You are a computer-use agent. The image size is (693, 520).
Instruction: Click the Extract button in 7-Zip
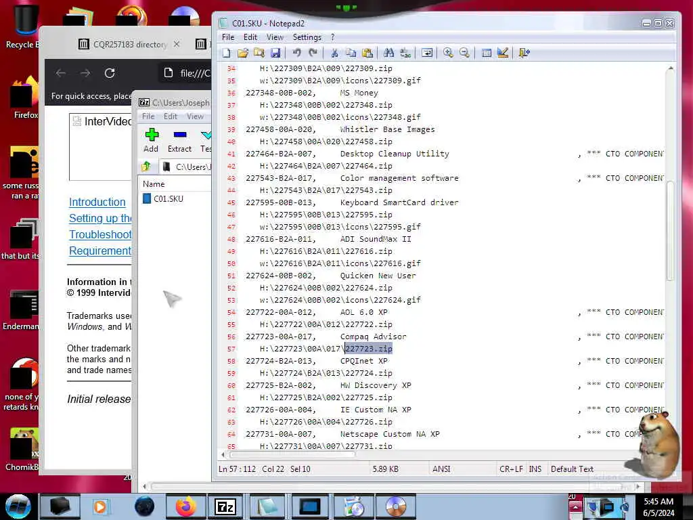click(179, 140)
